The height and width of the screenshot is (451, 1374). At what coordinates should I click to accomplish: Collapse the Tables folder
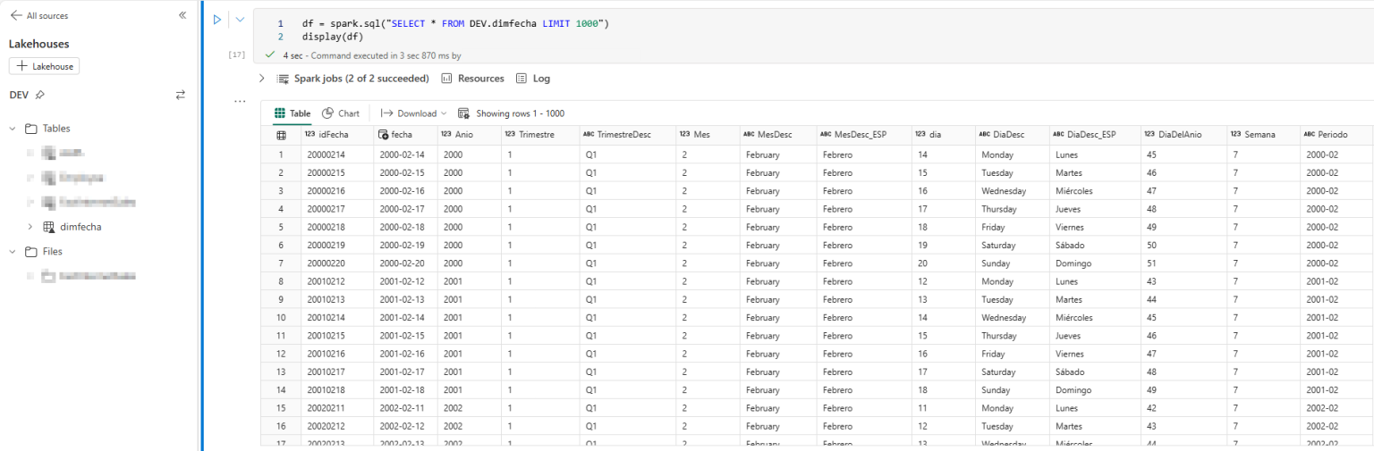13,129
